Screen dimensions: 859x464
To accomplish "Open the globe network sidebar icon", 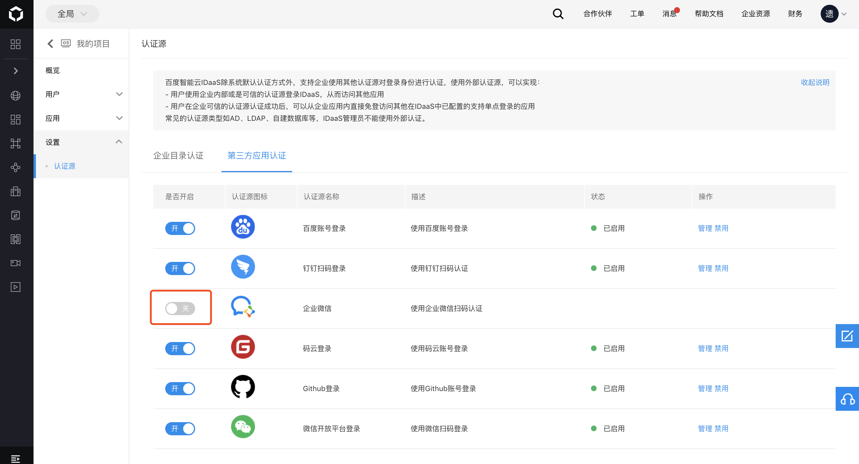I will tap(15, 96).
